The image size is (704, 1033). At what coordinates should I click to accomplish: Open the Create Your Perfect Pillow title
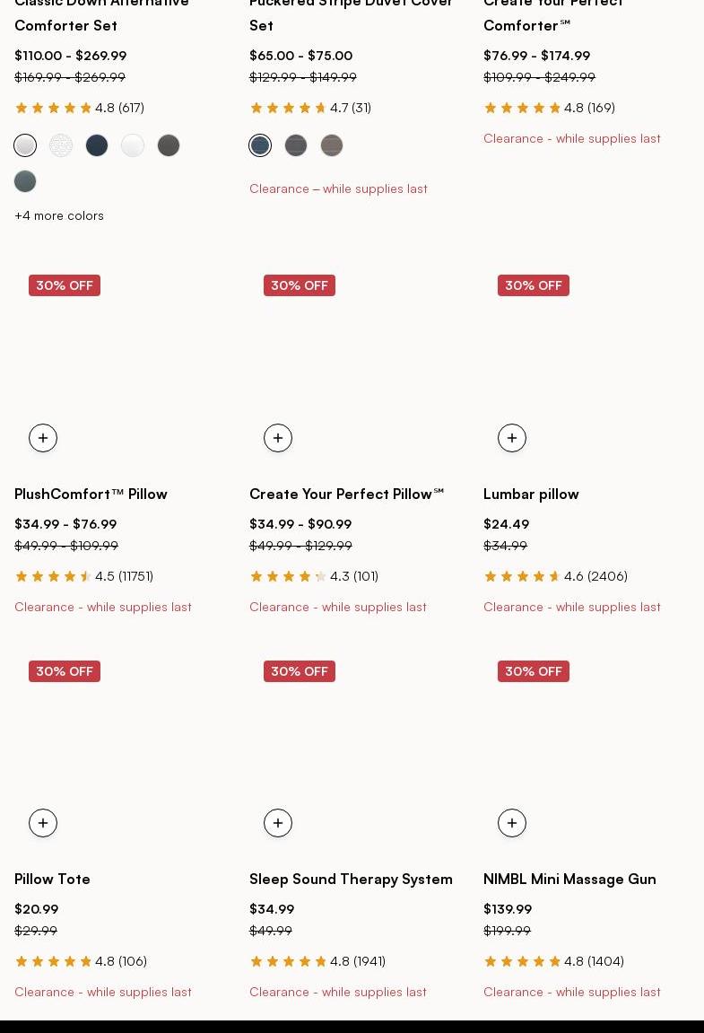pos(346,494)
